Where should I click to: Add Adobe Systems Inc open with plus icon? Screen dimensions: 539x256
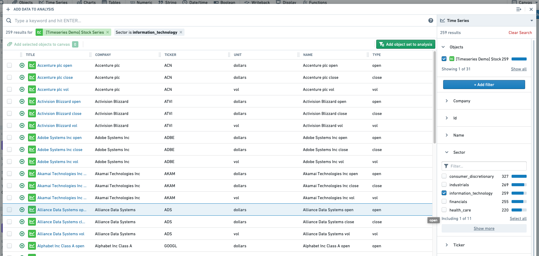22,137
